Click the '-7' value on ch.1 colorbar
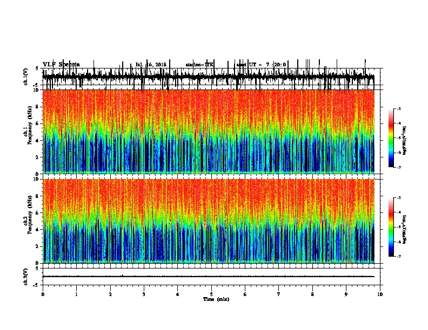The height and width of the screenshot is (330, 428). pos(398,167)
